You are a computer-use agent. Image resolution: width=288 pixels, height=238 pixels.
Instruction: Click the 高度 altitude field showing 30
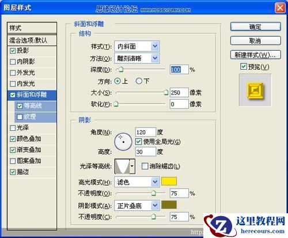146,152
